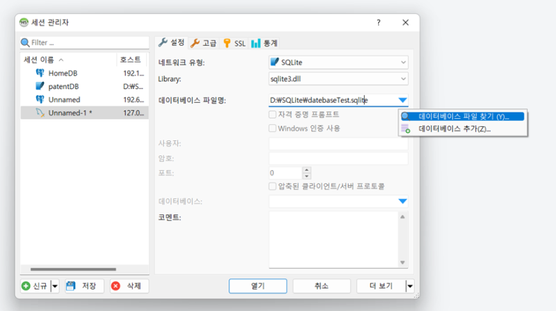Switch to the 고급 tab
The width and height of the screenshot is (556, 311).
(x=204, y=43)
